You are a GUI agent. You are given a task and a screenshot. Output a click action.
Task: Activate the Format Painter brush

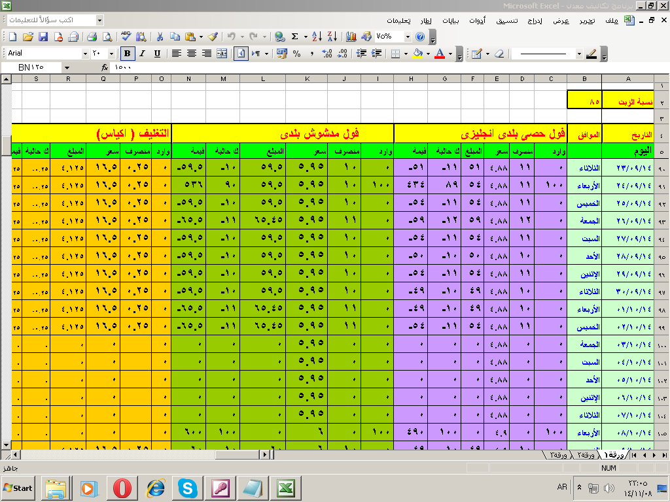click(x=213, y=37)
